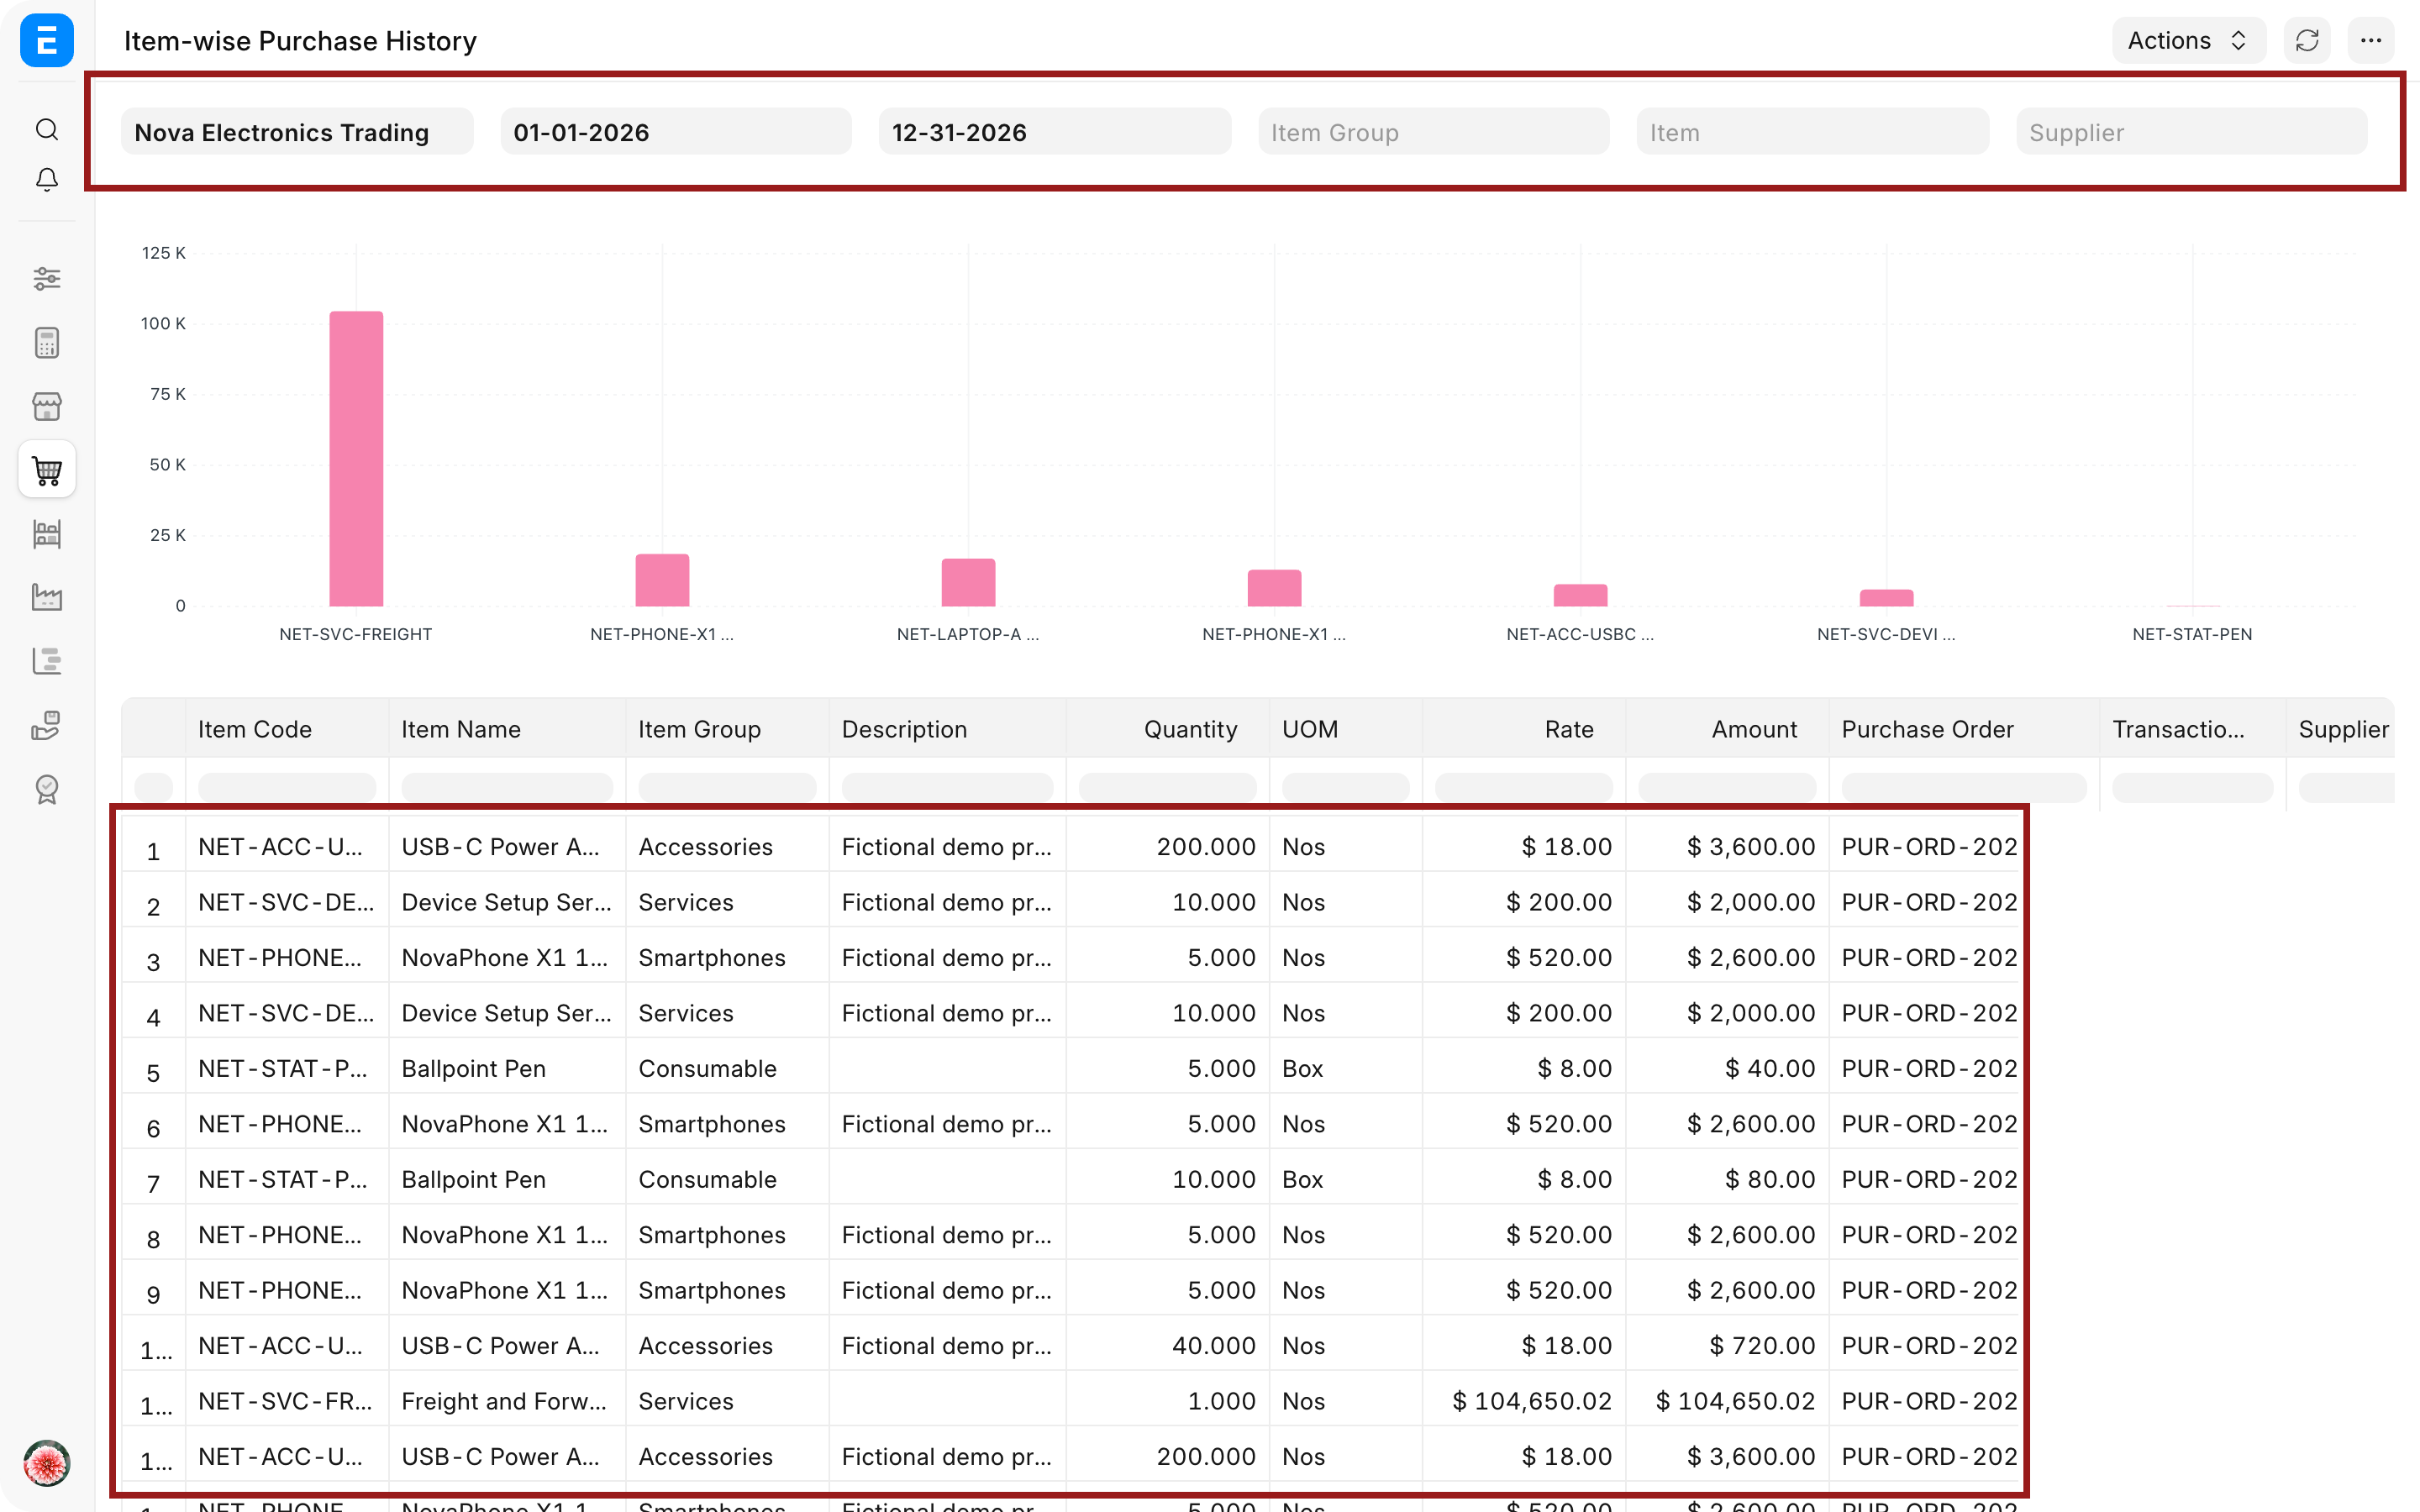Screen dimensions: 2420x1512
Task: Open the Accounting calculator sidebar icon
Action: [46, 343]
